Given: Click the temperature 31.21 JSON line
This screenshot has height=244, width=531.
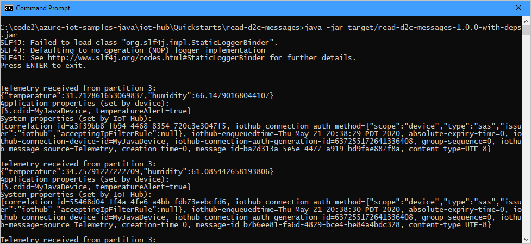Looking at the screenshot, I should coord(137,96).
